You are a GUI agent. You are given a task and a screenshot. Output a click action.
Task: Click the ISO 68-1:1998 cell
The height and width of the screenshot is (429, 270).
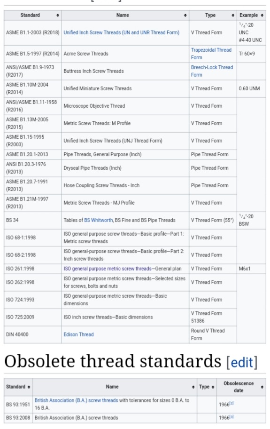tap(33, 238)
